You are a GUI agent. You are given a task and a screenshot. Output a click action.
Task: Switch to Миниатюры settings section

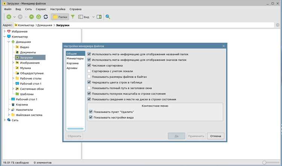75,58
